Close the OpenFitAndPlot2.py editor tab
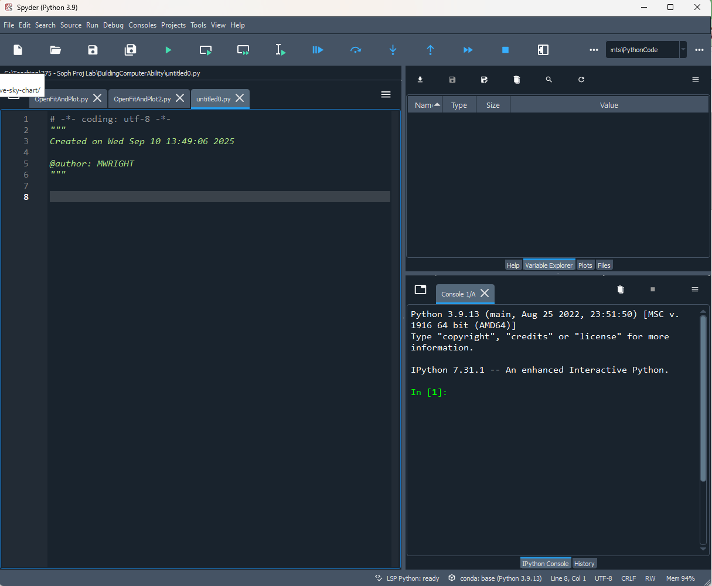 click(x=180, y=98)
